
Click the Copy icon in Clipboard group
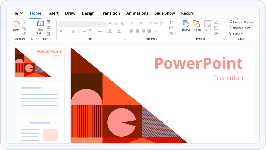24,28
